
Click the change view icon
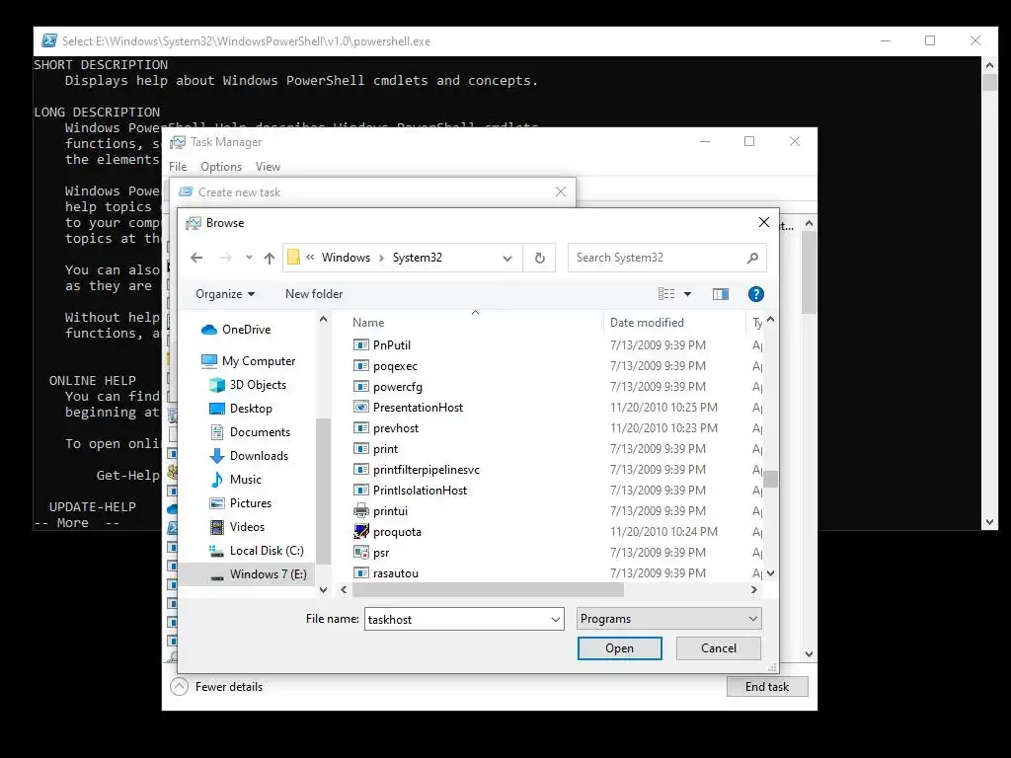click(x=666, y=294)
